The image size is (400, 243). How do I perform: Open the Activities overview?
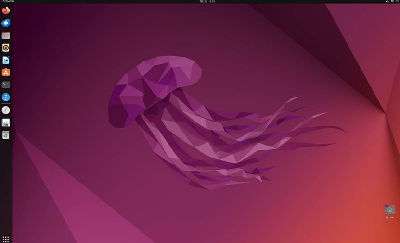coord(8,1)
